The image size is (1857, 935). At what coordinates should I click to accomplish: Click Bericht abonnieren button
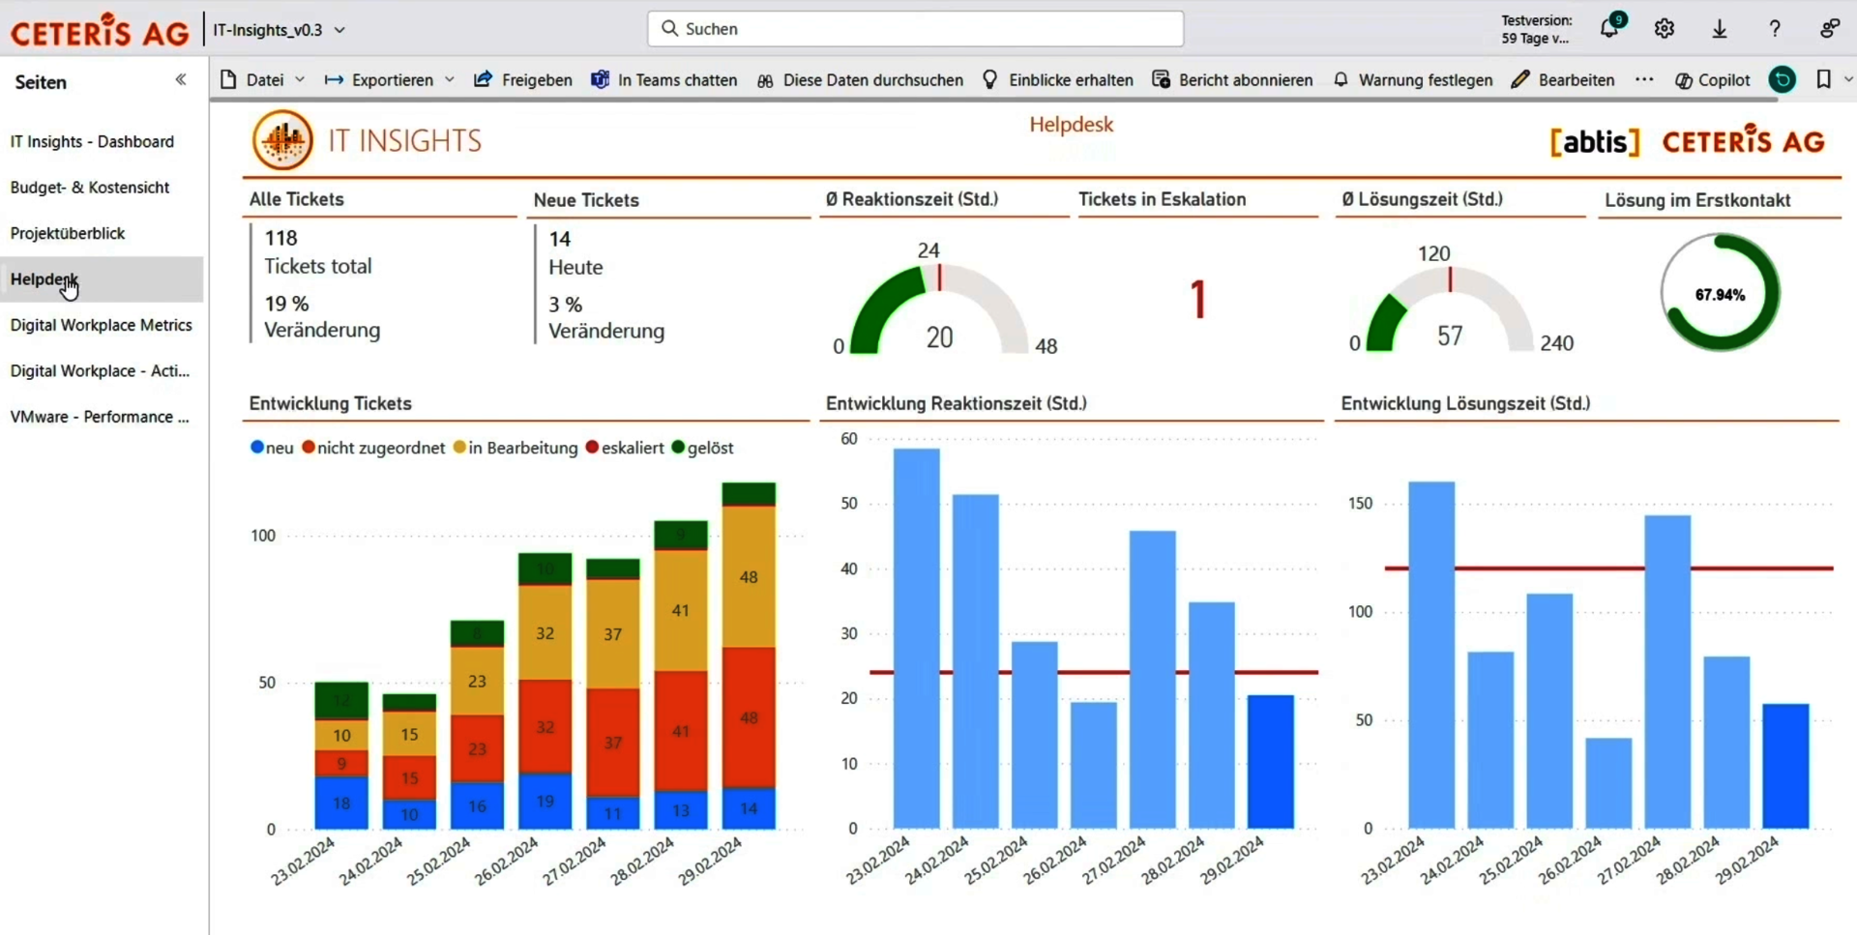coord(1233,80)
